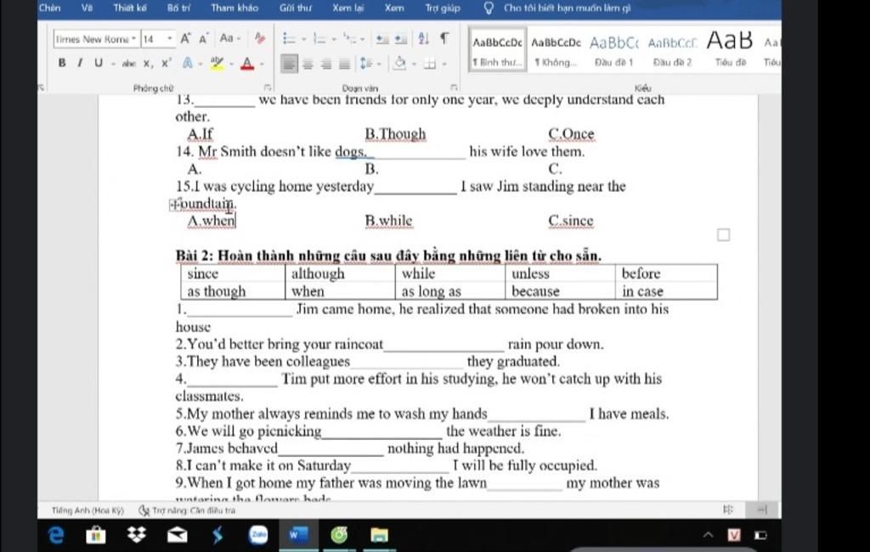870x552 pixels.
Task: Expand the bullet library dropdown arrow
Action: 303,39
